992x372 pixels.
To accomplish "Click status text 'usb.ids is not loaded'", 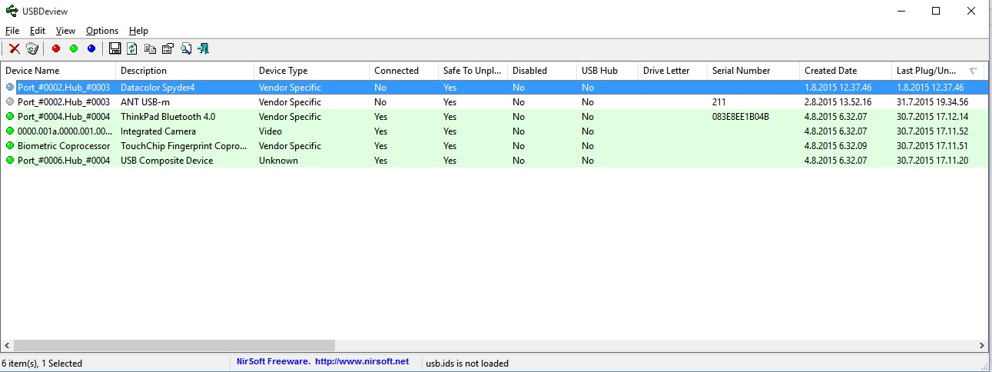I will click(467, 364).
